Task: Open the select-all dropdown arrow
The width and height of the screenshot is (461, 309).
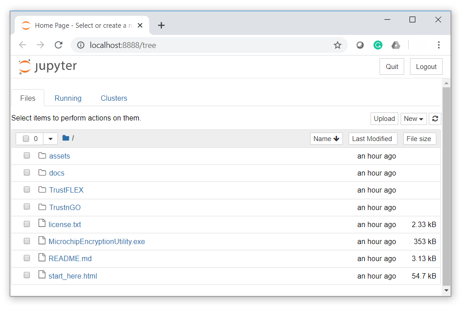Action: 51,139
